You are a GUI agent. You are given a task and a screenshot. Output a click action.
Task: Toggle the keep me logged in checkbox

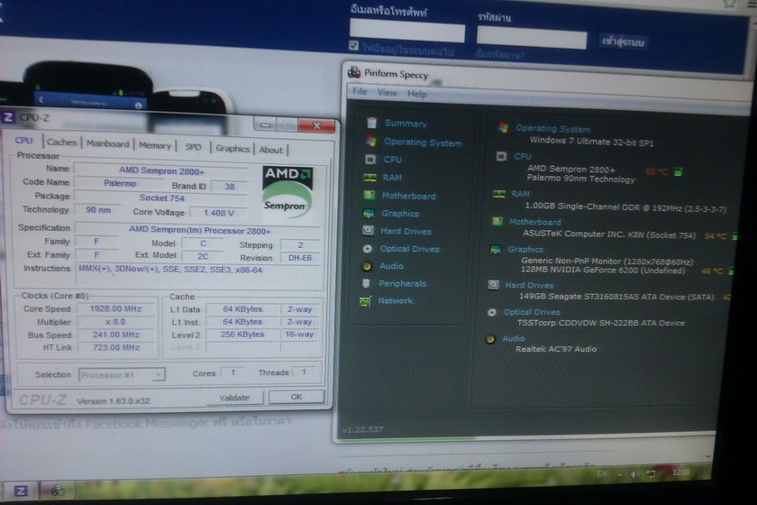tap(353, 45)
